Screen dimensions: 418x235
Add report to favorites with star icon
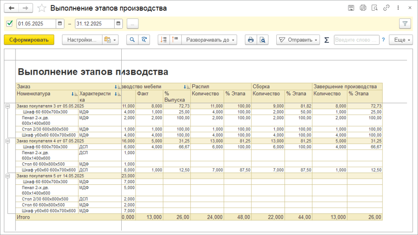(x=41, y=8)
